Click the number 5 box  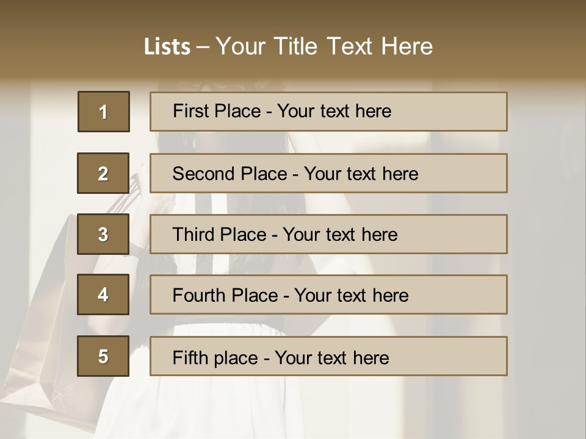pyautogui.click(x=103, y=356)
